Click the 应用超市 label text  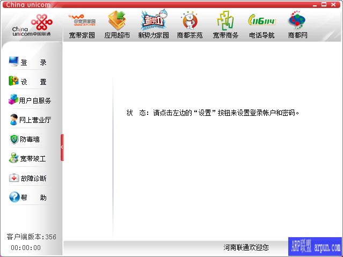(x=117, y=35)
